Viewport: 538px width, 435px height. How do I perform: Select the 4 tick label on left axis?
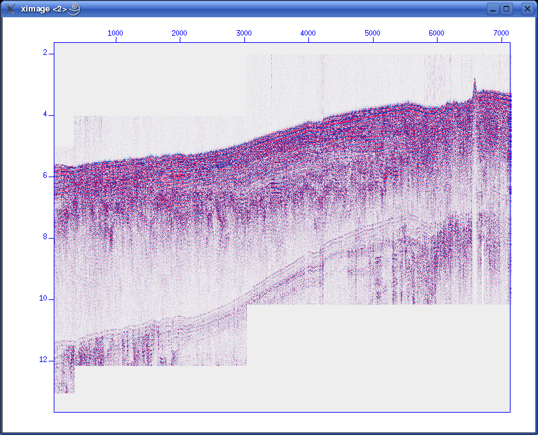[45, 115]
